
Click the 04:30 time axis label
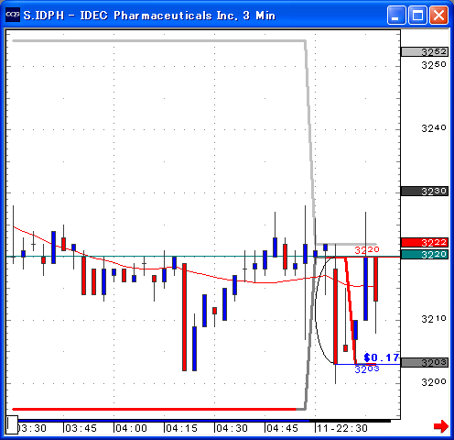click(232, 428)
